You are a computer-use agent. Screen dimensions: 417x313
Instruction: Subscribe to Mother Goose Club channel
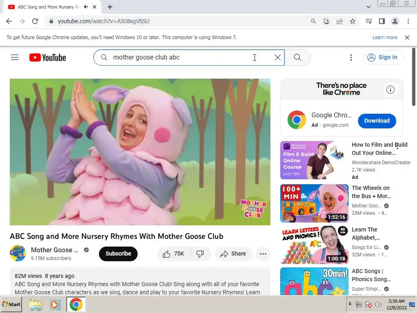tap(118, 253)
